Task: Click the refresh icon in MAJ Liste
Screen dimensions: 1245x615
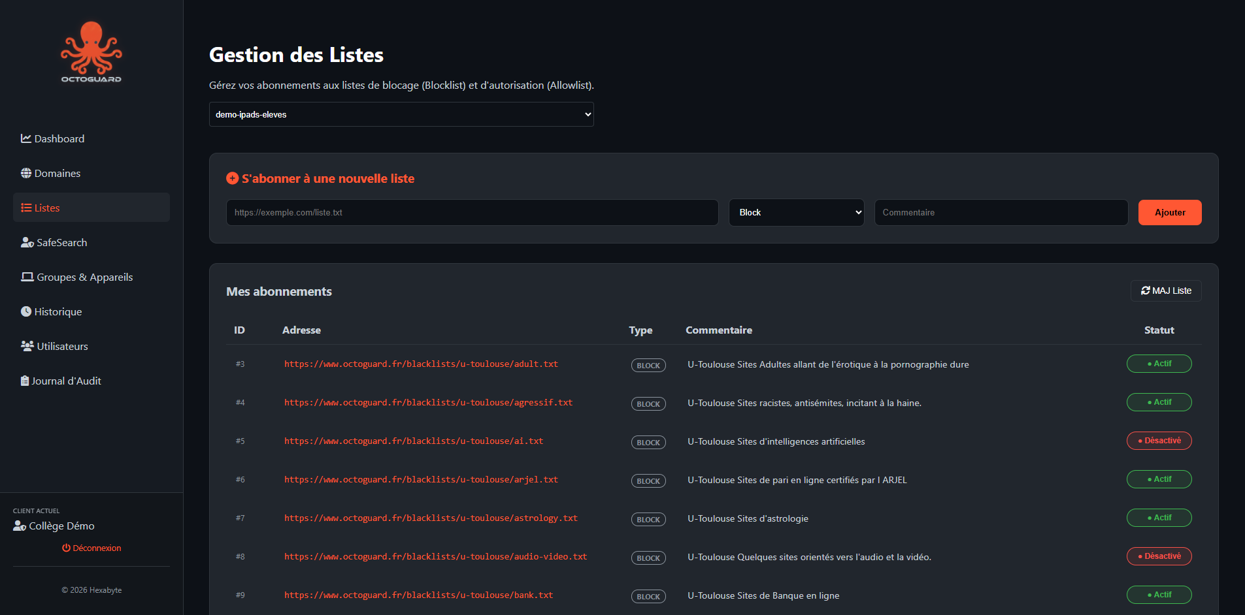Action: (x=1146, y=291)
